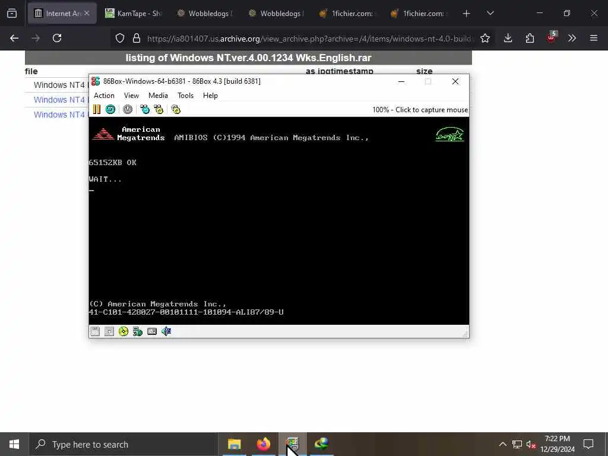
Task: Show hidden system tray icons
Action: pos(502,444)
